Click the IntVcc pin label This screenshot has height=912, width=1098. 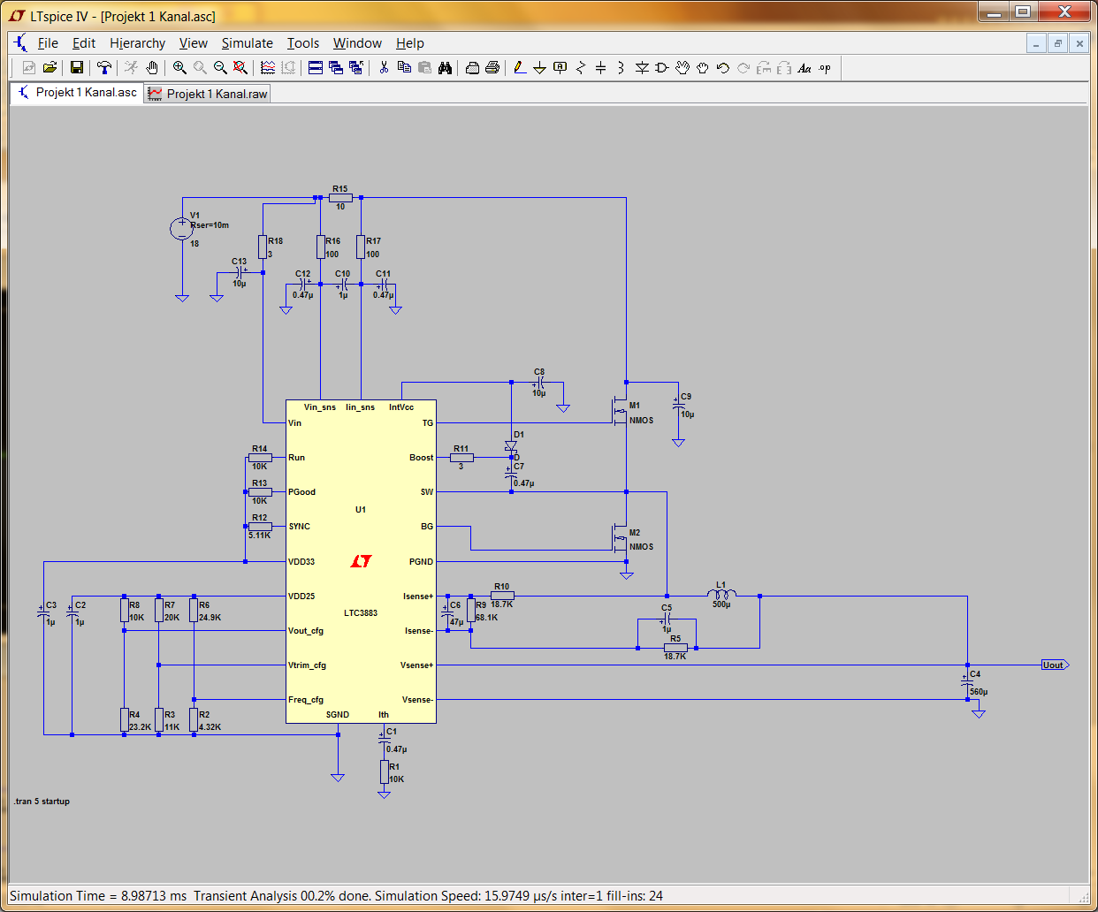coord(401,407)
